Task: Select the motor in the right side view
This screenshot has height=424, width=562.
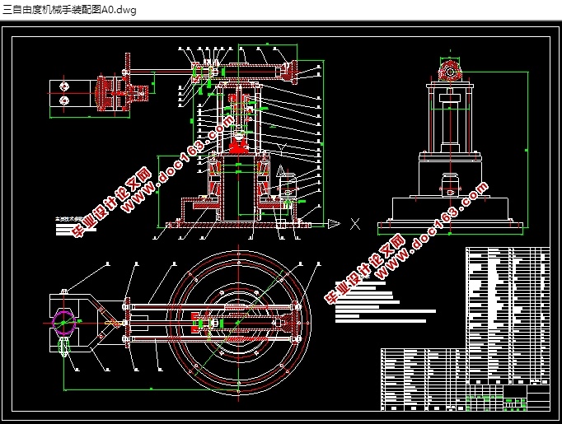Action: 451,184
